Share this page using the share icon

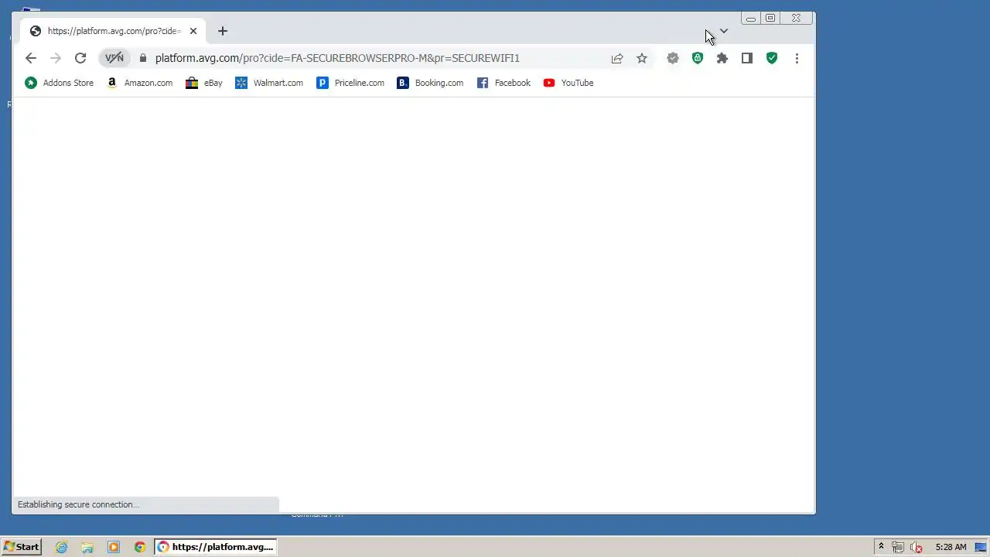tap(617, 58)
